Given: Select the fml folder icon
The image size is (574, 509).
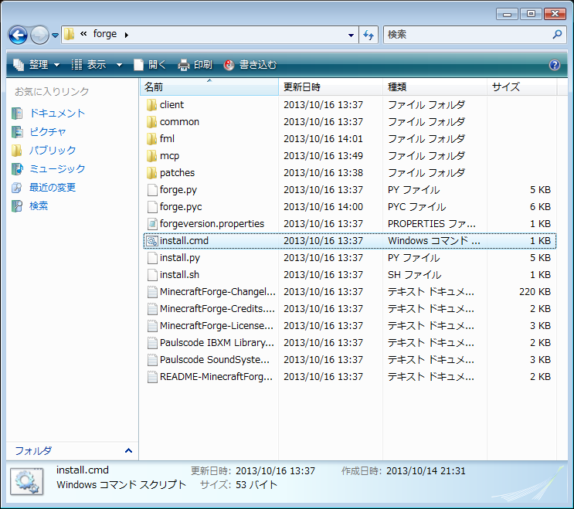Looking at the screenshot, I should coord(151,139).
